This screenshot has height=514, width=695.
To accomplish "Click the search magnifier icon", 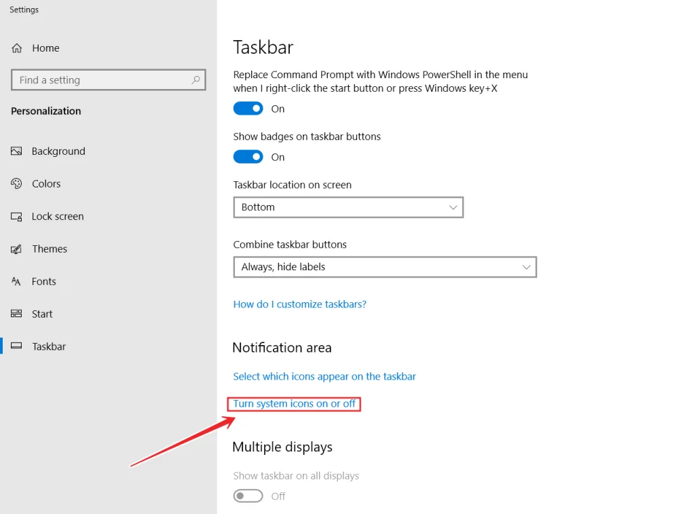I will pyautogui.click(x=195, y=80).
